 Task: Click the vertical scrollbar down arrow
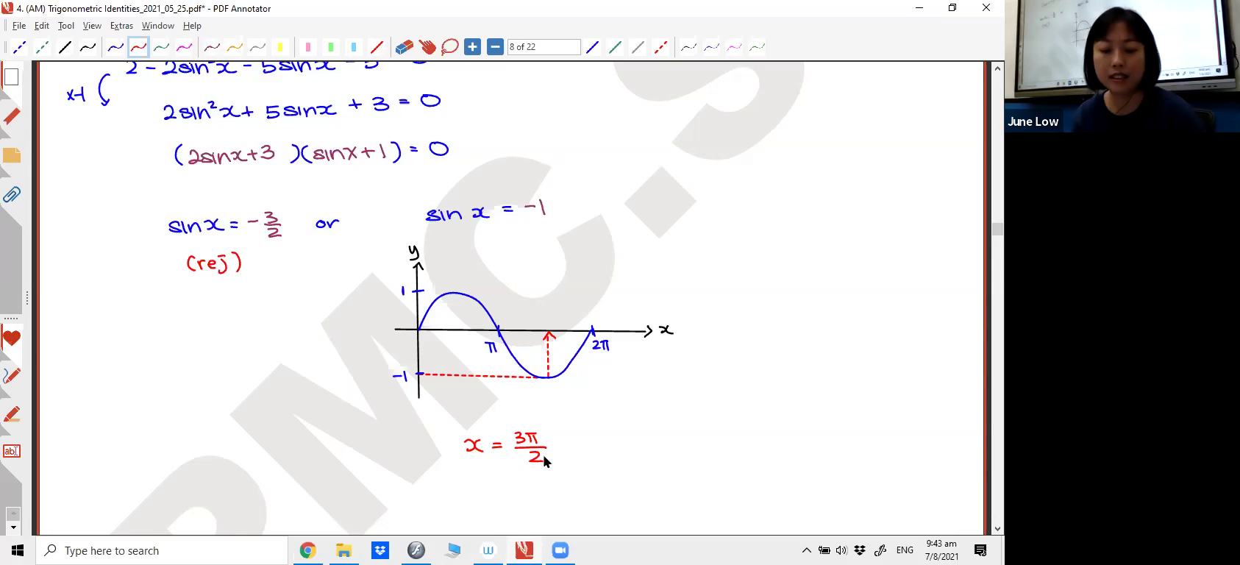[997, 529]
